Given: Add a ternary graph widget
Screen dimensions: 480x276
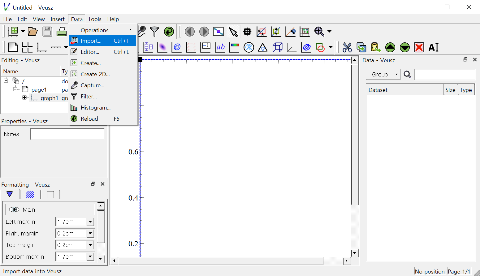Looking at the screenshot, I should (263, 47).
